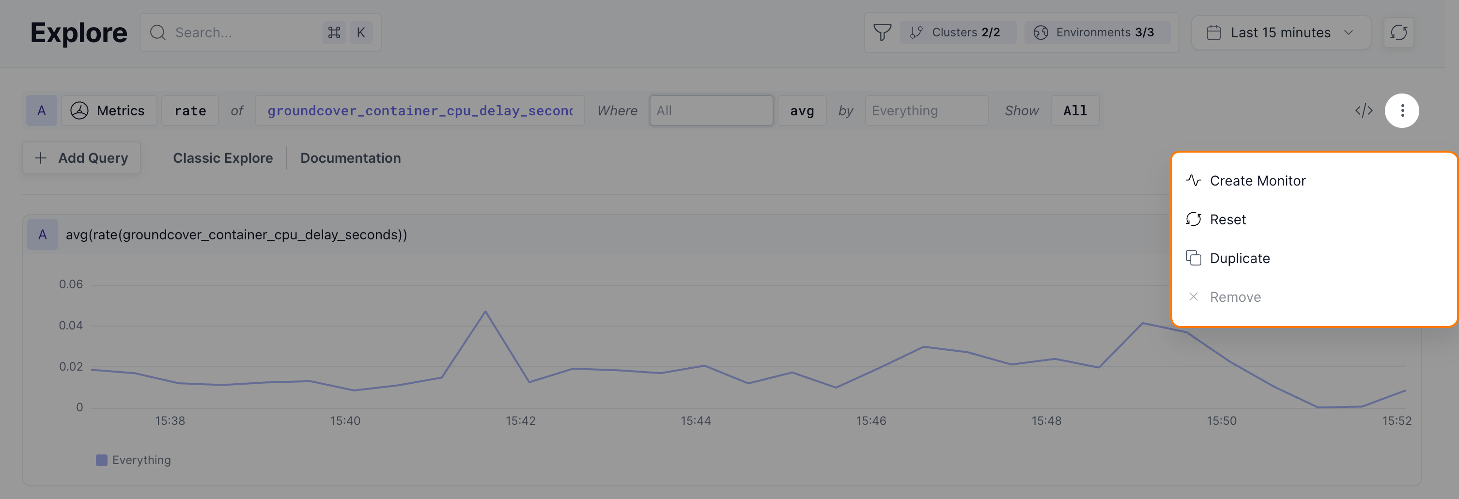Select Reset in the query menu
The image size is (1459, 499).
pos(1227,220)
